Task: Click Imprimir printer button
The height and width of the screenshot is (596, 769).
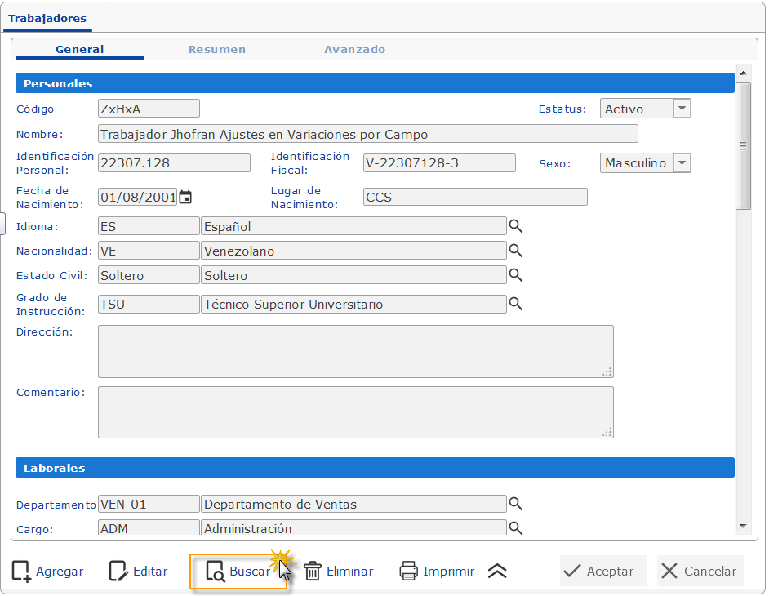Action: [437, 572]
